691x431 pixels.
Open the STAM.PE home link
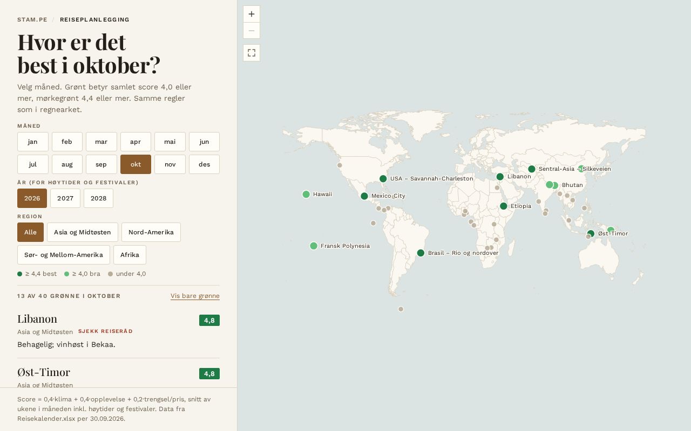pos(32,20)
